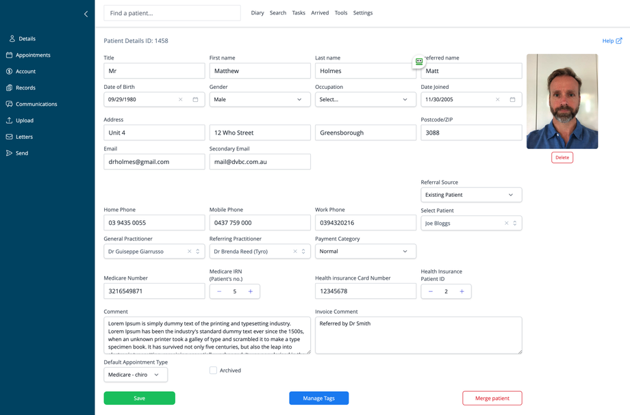
Task: Open Date of Birth calendar picker
Action: [x=195, y=100]
